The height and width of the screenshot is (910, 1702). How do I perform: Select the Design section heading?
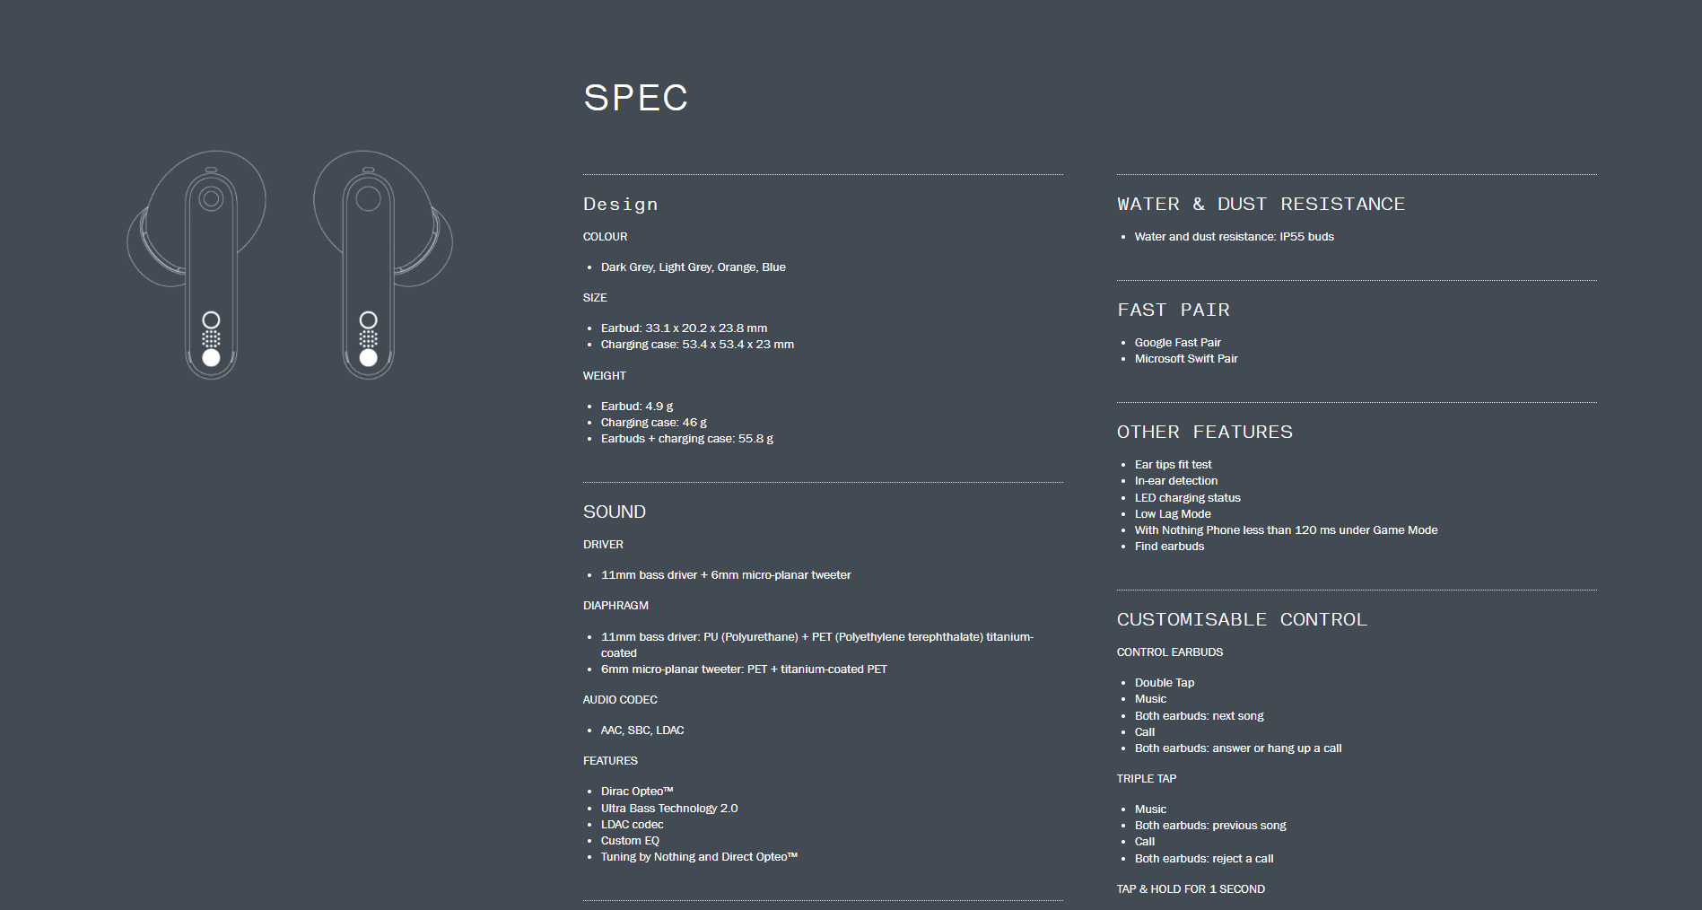click(x=620, y=205)
